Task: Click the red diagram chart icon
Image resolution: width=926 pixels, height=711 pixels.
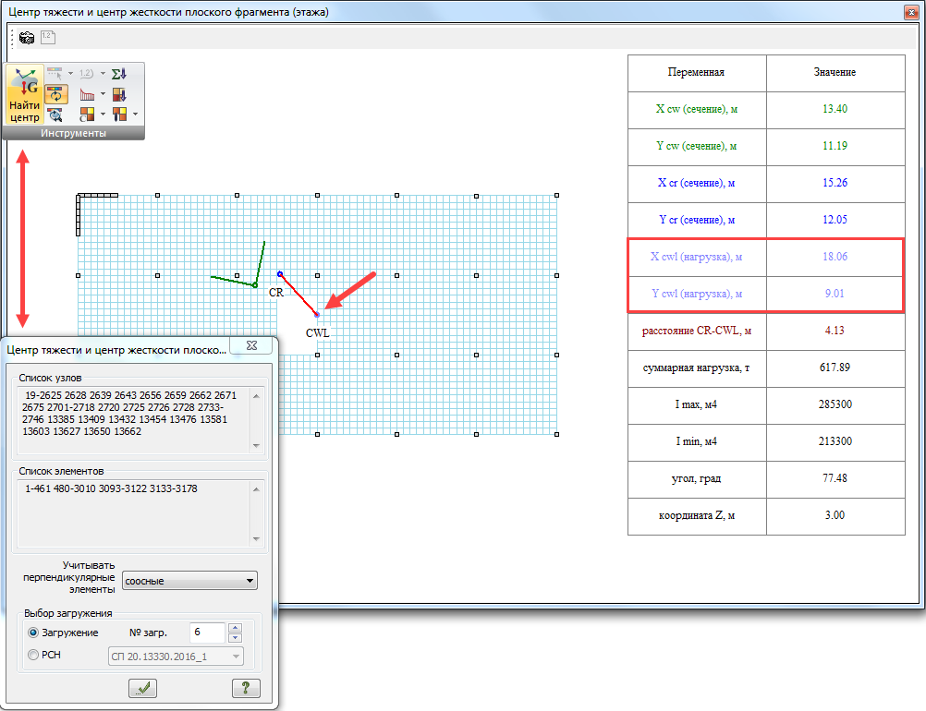Action: point(87,94)
